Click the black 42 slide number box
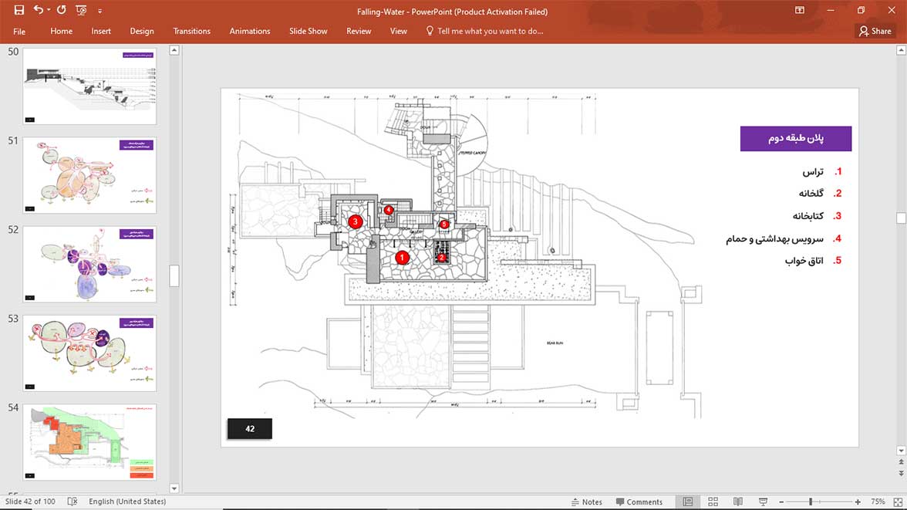Screen dimensions: 907x510 [249, 428]
